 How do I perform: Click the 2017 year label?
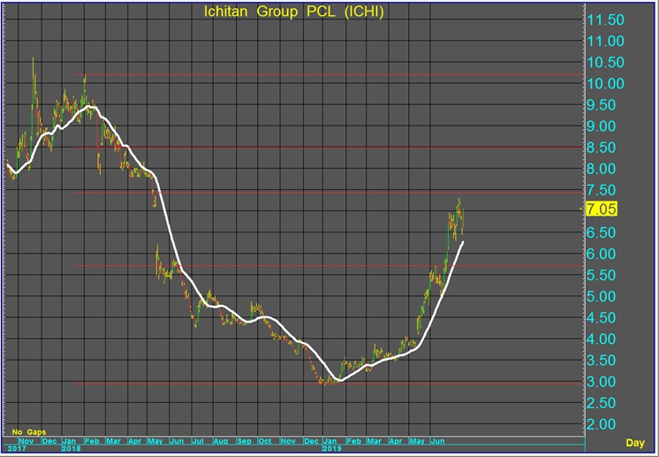tap(17, 448)
